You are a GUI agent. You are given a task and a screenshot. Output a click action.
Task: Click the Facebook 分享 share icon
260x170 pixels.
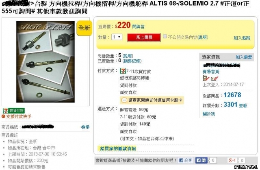[186, 160]
